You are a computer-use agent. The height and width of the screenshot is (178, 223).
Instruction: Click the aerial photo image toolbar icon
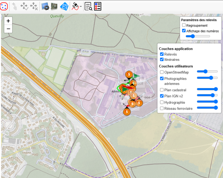click(x=54, y=6)
